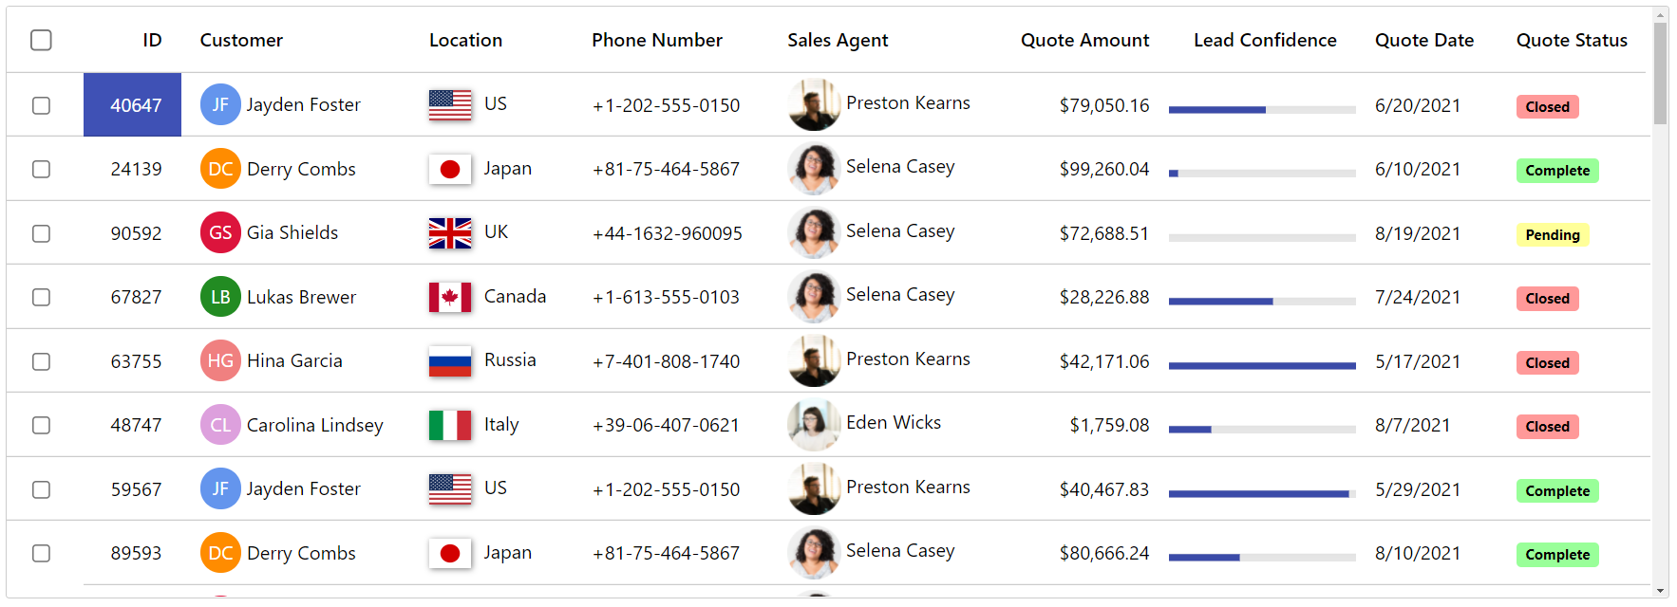Click the lead confidence bar for row 63755
Screen dimensions: 1677x607
point(1262,365)
